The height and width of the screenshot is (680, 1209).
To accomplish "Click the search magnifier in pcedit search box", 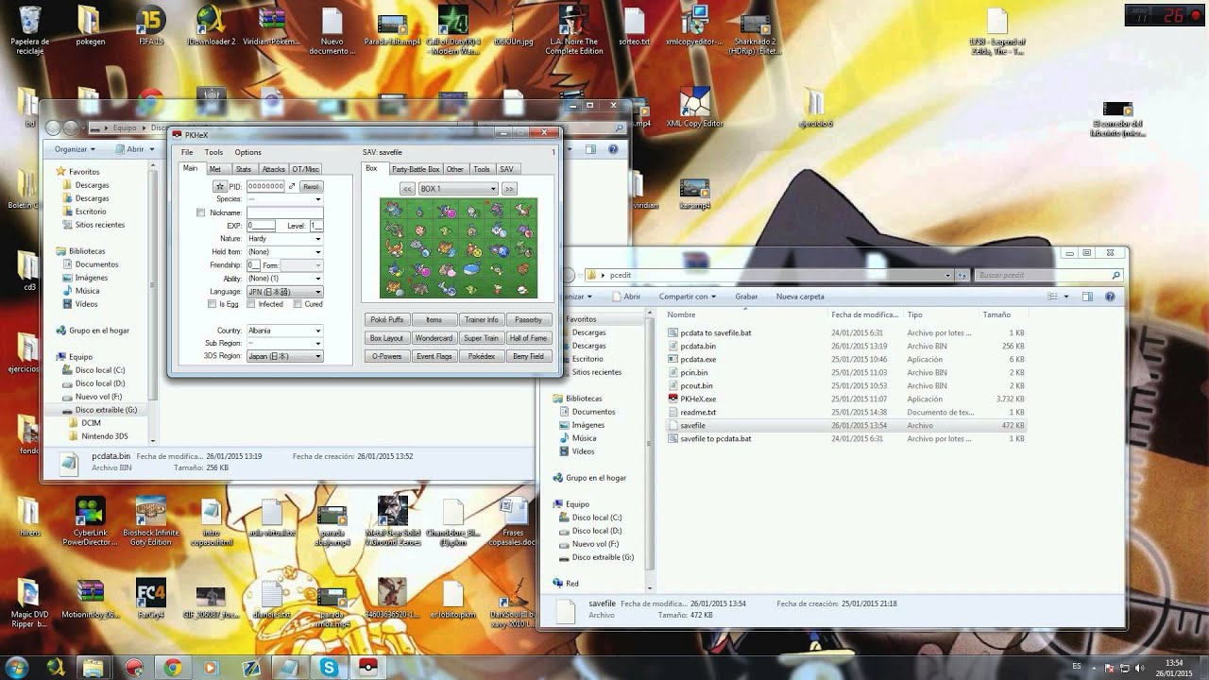I will pos(1115,275).
